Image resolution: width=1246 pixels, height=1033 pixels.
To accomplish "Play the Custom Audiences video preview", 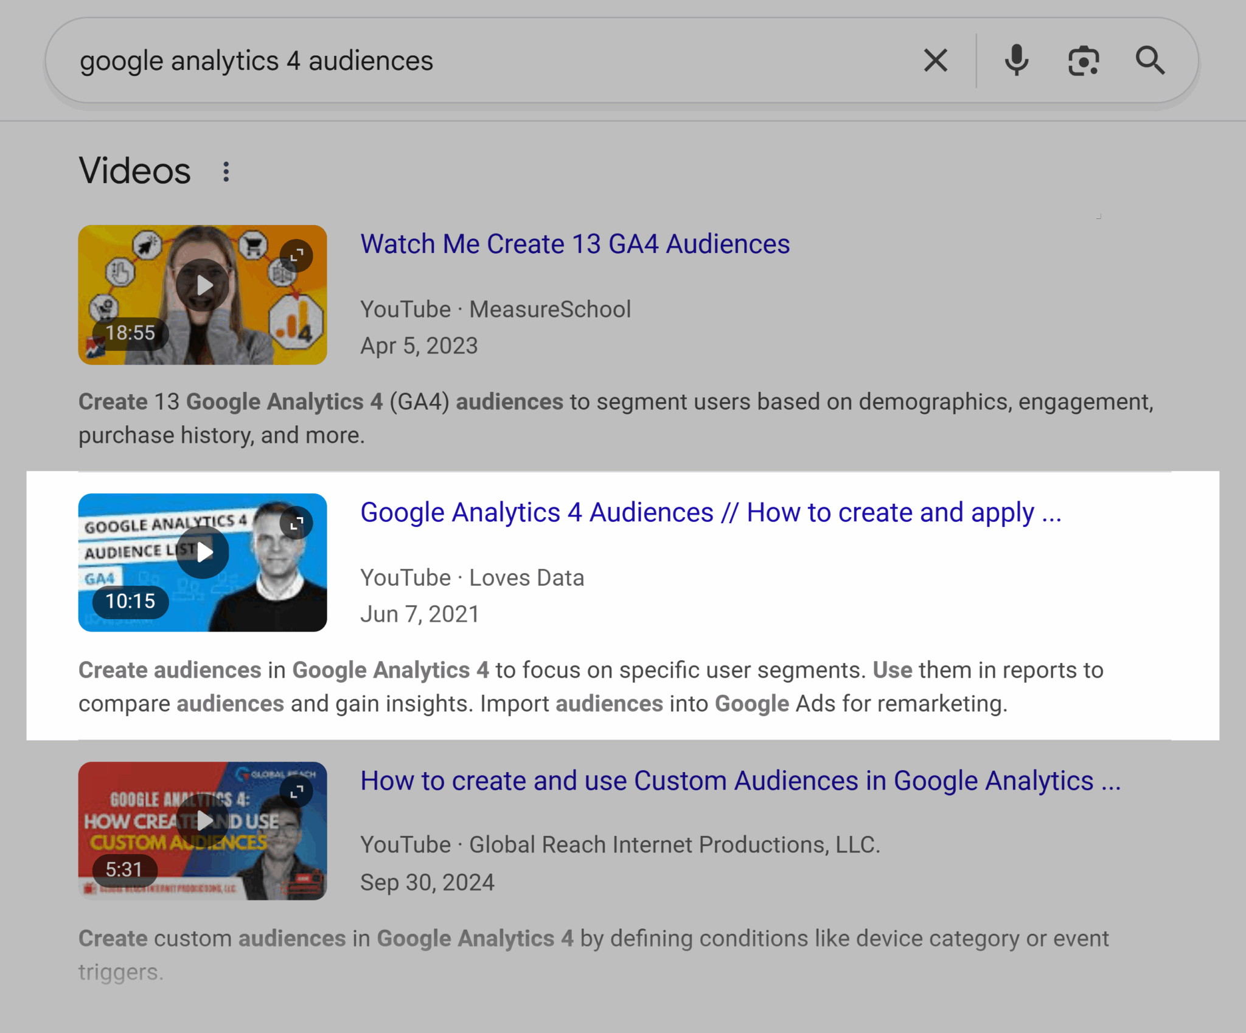I will coord(203,820).
